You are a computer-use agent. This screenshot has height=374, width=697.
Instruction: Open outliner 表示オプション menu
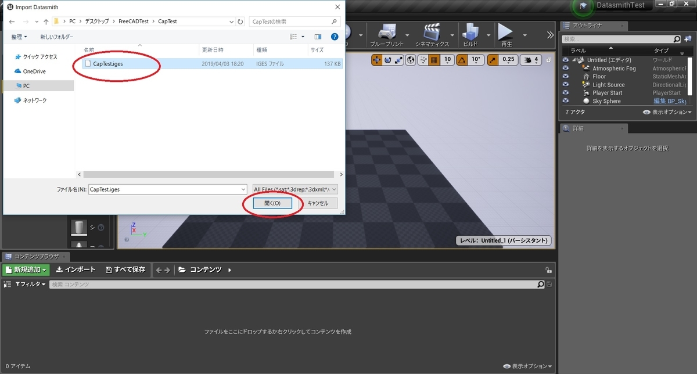[x=668, y=112]
